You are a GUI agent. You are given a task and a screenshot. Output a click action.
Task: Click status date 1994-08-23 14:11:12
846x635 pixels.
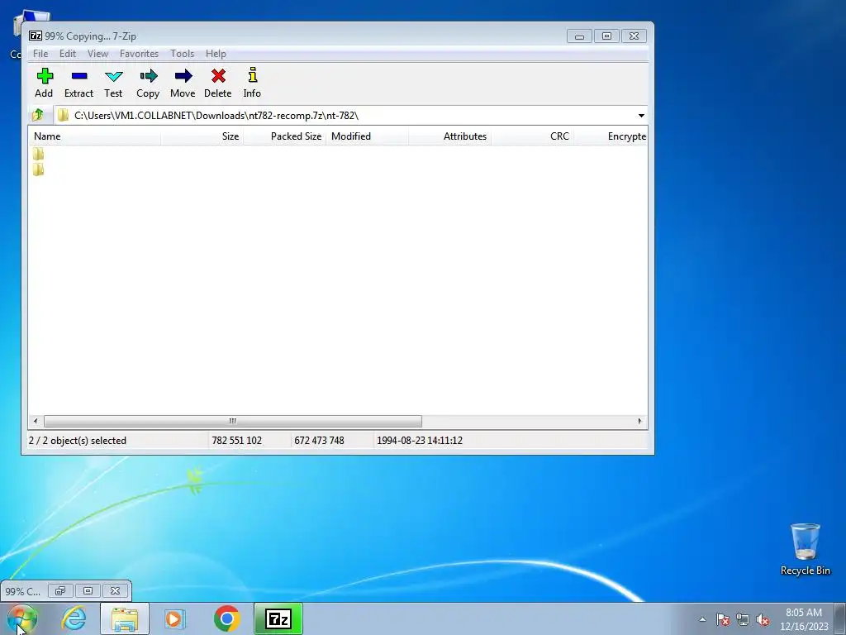[419, 441]
